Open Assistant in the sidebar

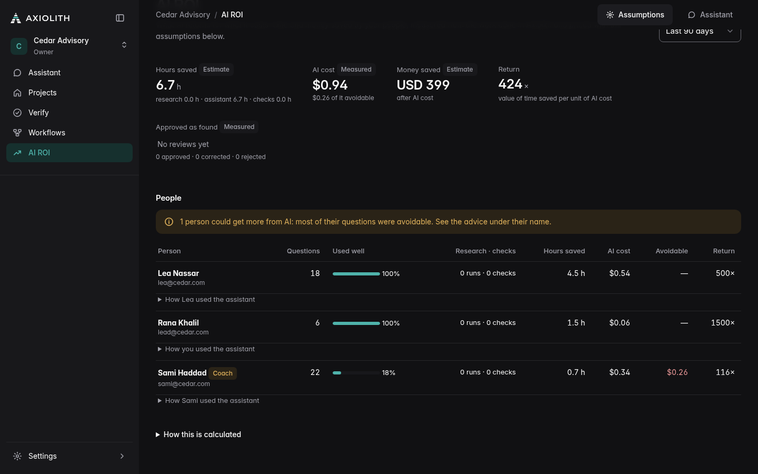click(69, 73)
